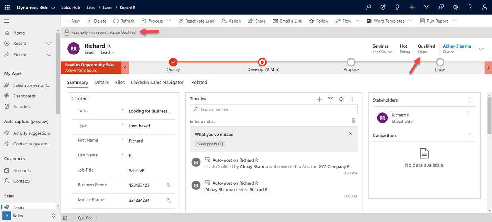Toggle the hamburger site map menu
Viewport: 492px width, 222px height.
pos(7,21)
